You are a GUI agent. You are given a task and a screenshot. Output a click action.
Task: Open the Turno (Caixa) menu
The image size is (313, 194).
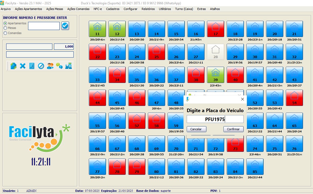[x=184, y=9]
